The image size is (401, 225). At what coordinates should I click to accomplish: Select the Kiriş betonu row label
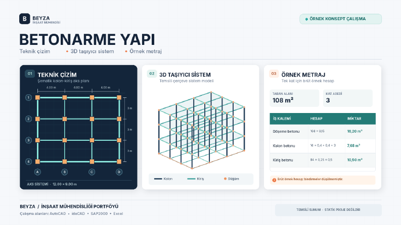tap(283, 160)
